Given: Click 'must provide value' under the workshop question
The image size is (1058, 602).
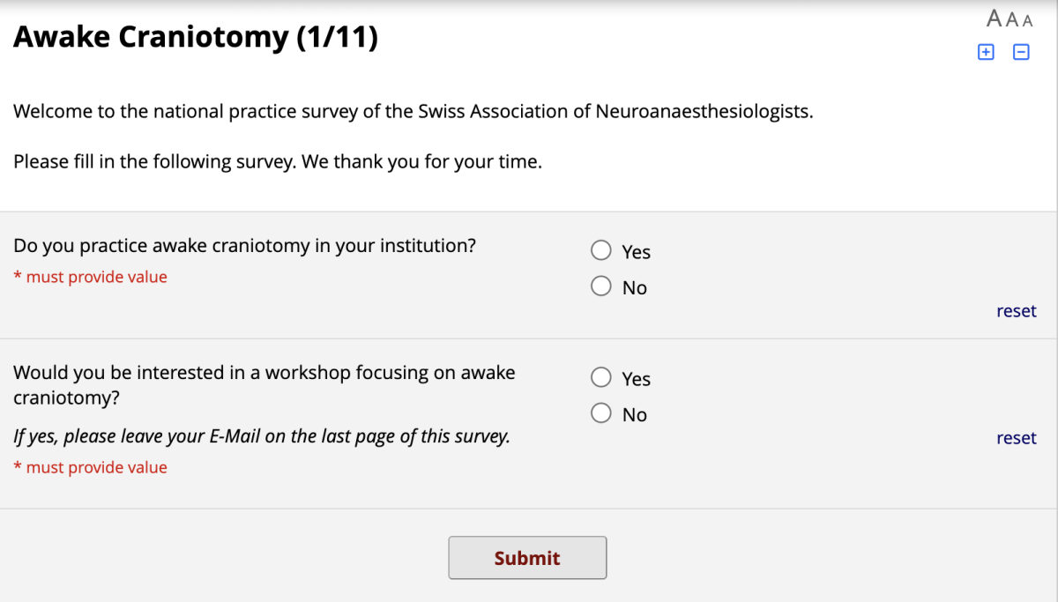Looking at the screenshot, I should point(90,467).
